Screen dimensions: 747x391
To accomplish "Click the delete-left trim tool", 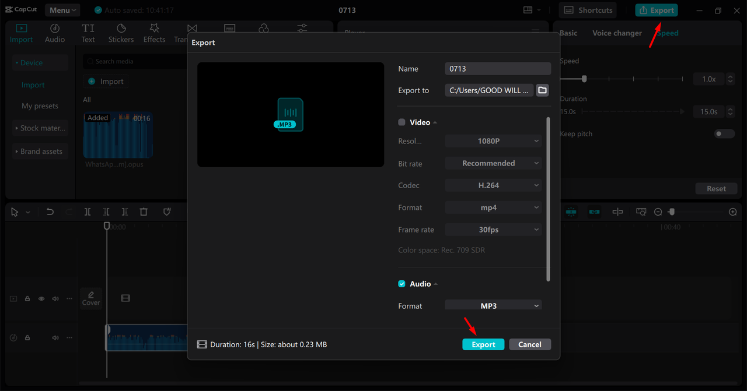I will coord(106,212).
